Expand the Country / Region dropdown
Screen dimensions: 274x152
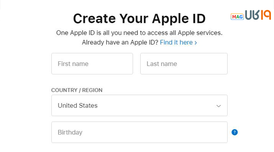[139, 105]
